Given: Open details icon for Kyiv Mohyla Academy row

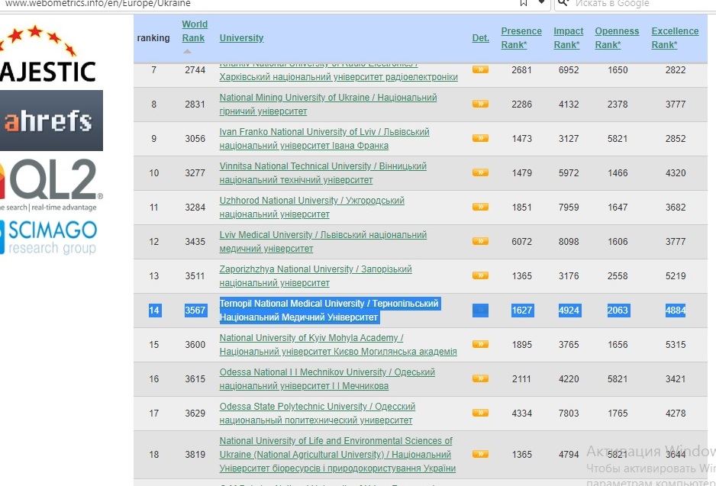Looking at the screenshot, I should (x=480, y=344).
